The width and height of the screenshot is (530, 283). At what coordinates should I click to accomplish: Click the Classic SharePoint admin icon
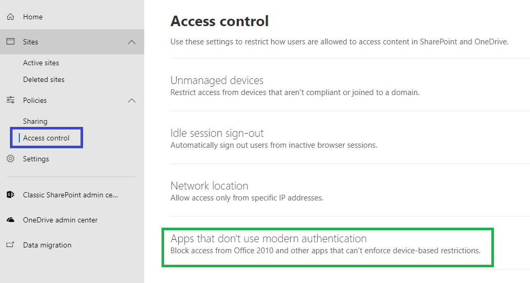click(x=10, y=195)
